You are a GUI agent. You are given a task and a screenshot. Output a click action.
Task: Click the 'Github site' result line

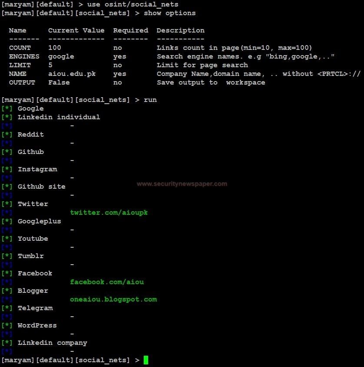(42, 187)
